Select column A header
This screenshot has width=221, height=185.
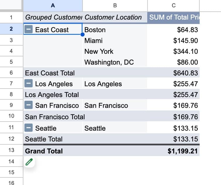pos(53,6)
